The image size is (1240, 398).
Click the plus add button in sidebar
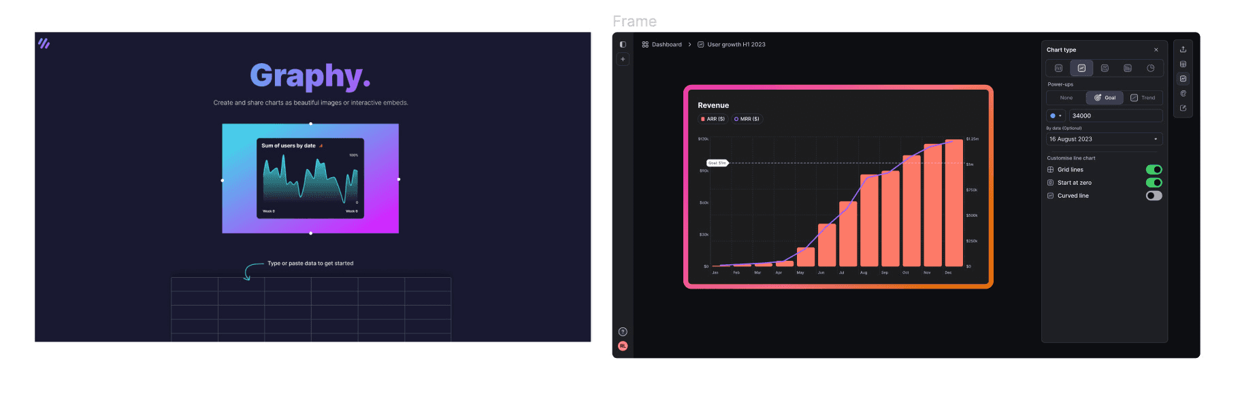(x=623, y=59)
